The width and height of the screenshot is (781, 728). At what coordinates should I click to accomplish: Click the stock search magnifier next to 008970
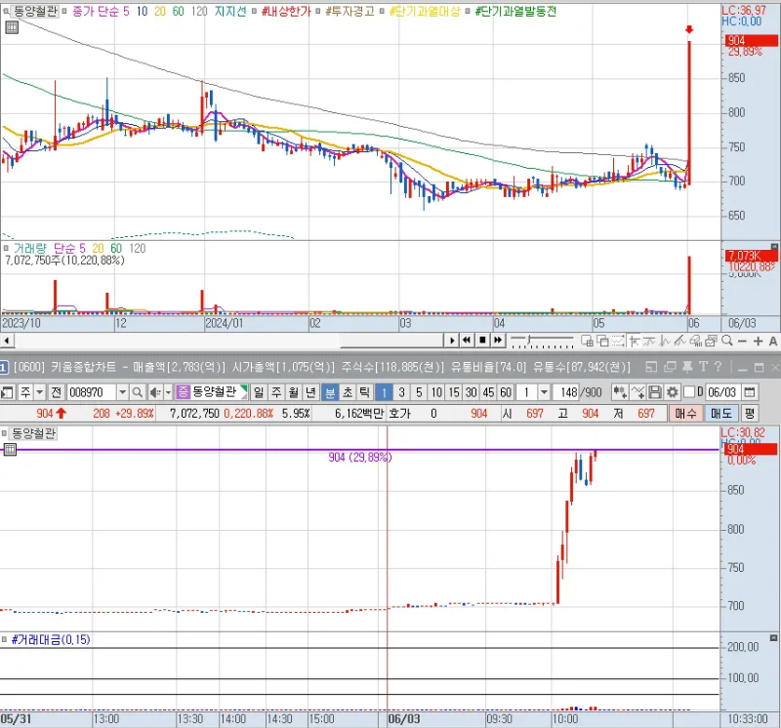click(138, 392)
